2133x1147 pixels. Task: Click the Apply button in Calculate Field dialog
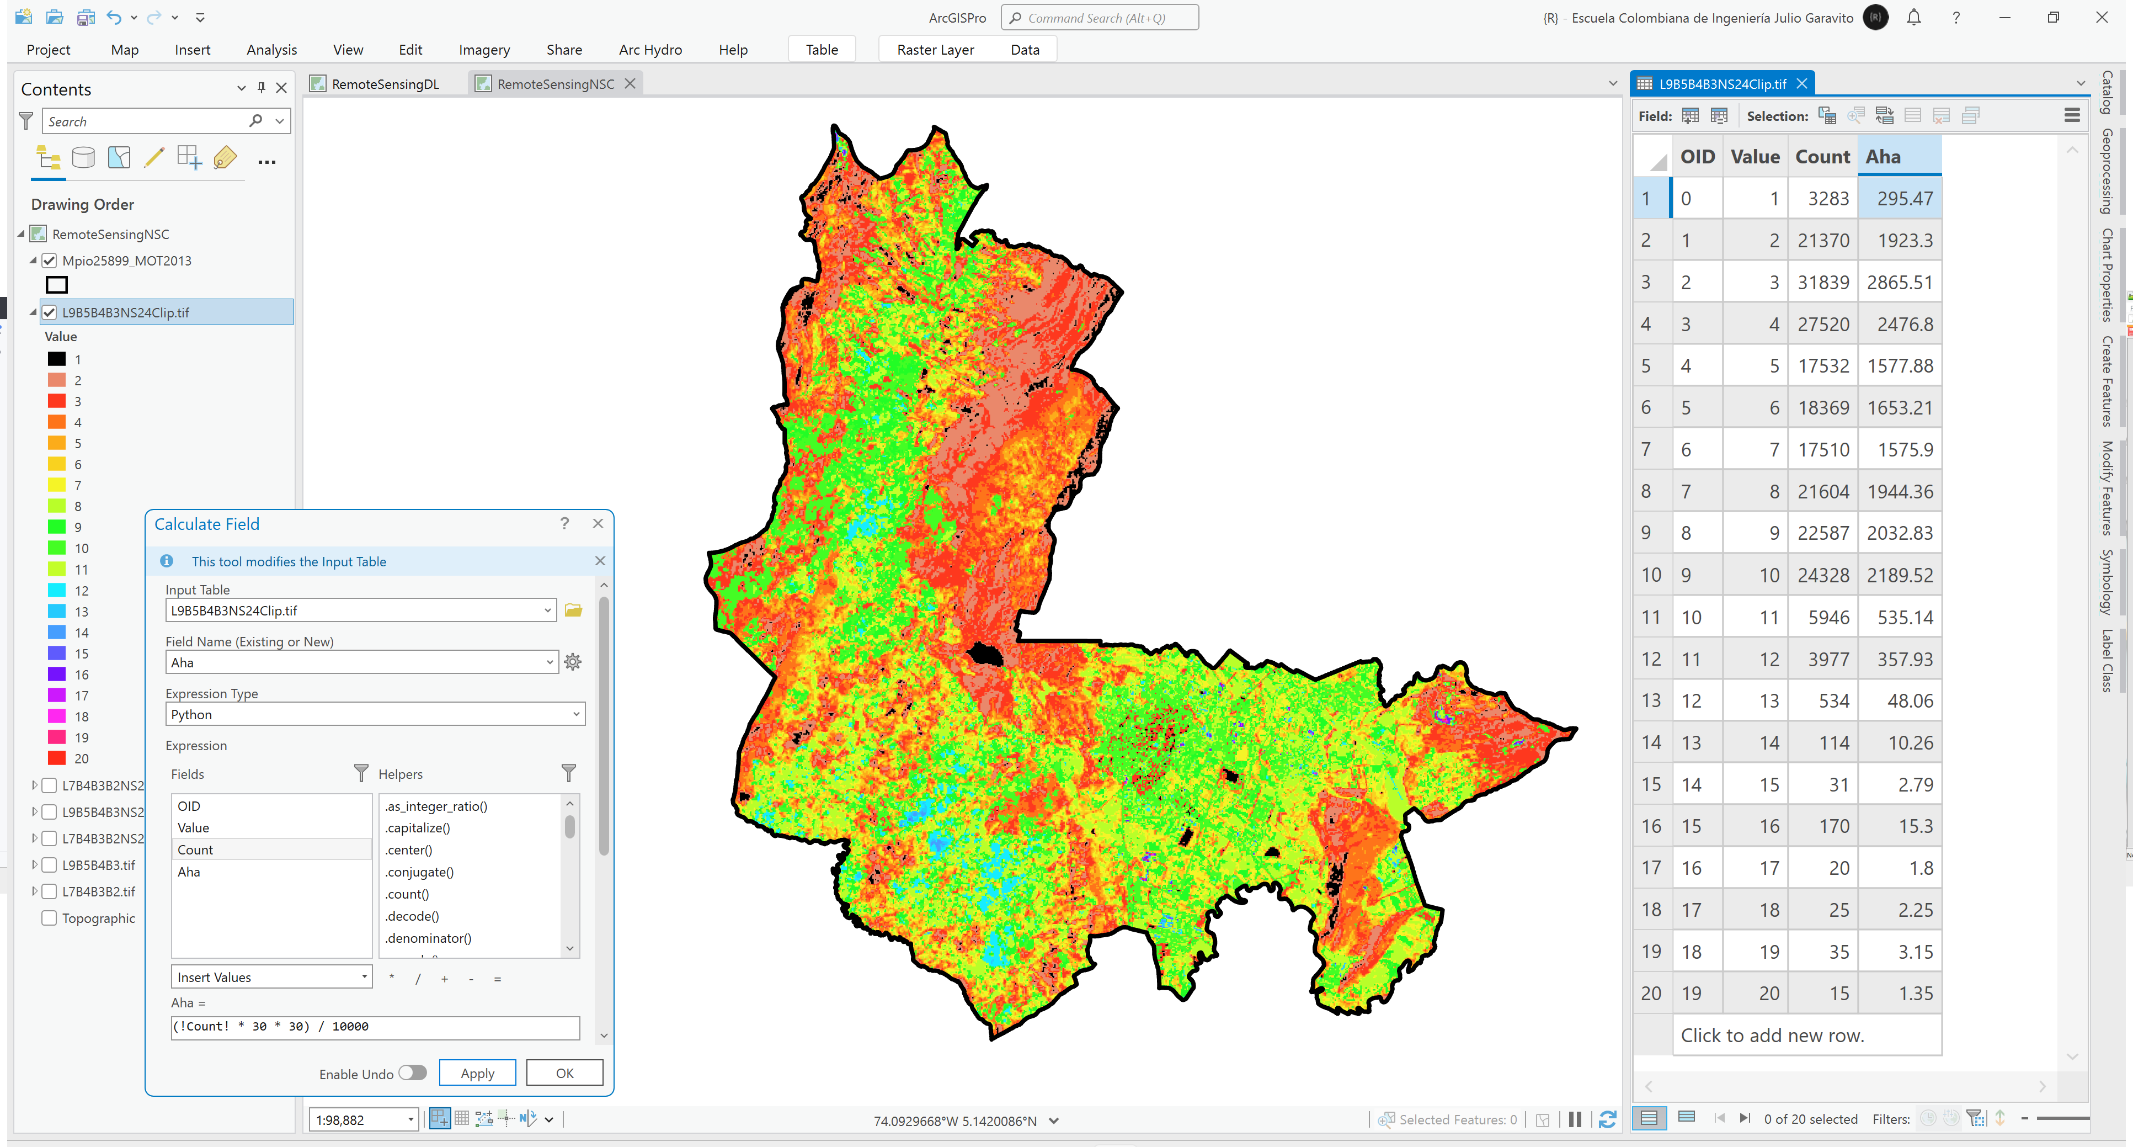pos(477,1072)
